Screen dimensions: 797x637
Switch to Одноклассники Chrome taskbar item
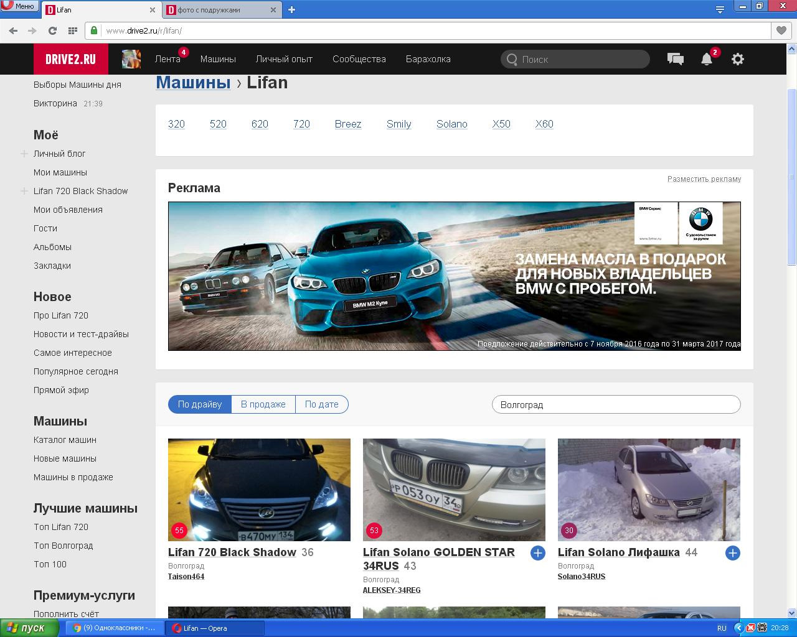click(115, 628)
